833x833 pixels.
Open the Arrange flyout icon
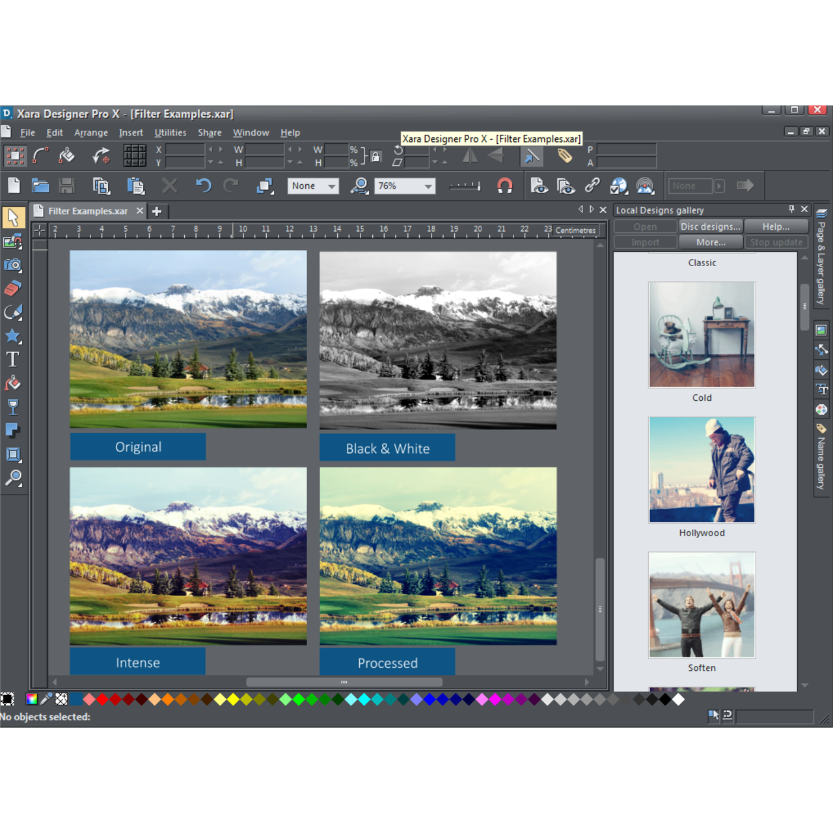pyautogui.click(x=265, y=186)
